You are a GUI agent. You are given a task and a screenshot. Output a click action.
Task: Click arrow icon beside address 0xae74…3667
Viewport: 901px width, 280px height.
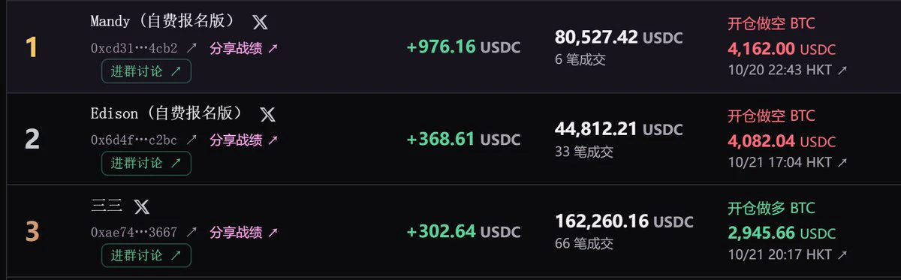tap(191, 232)
